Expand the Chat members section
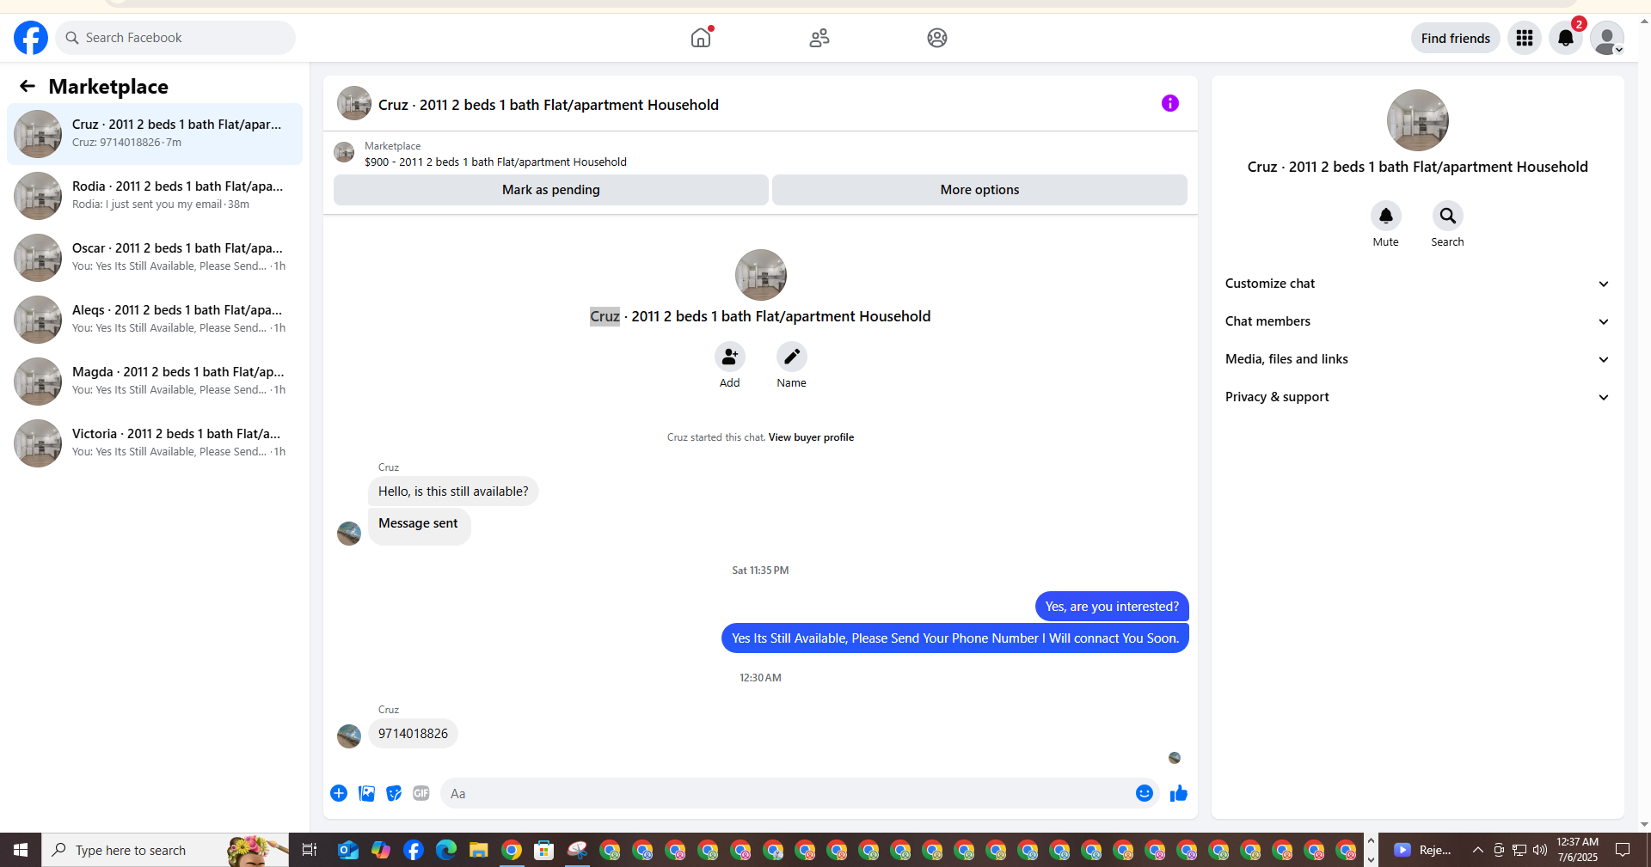The image size is (1651, 867). click(x=1417, y=321)
